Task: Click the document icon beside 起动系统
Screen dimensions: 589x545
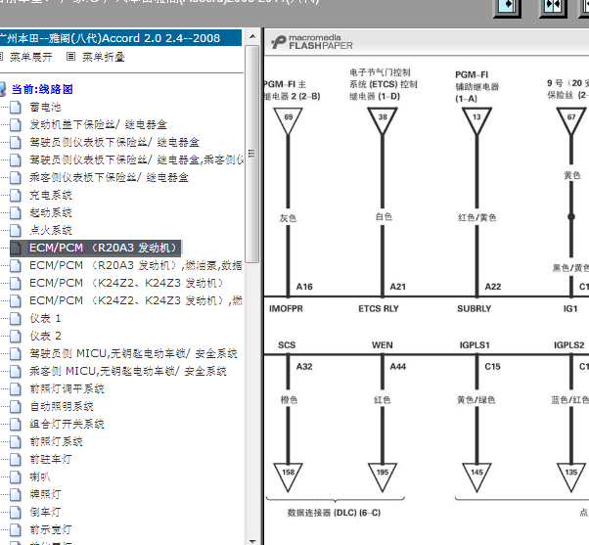Action: point(16,213)
